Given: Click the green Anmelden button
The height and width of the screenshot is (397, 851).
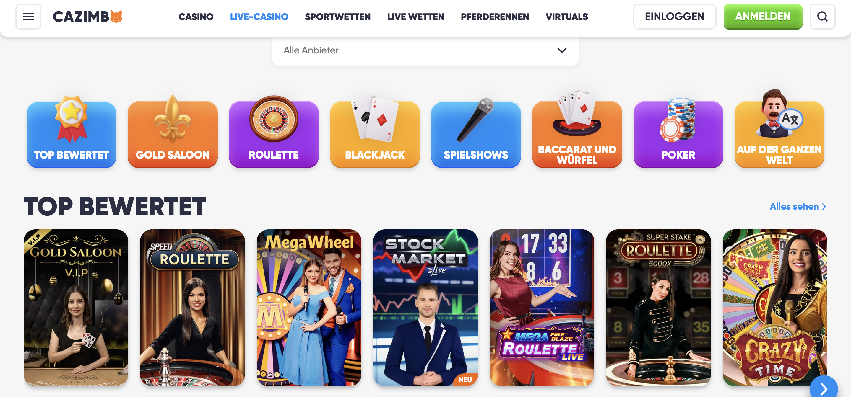Looking at the screenshot, I should (763, 17).
